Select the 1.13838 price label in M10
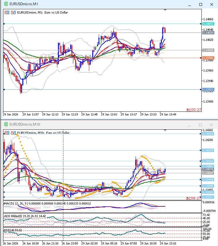 208,192
